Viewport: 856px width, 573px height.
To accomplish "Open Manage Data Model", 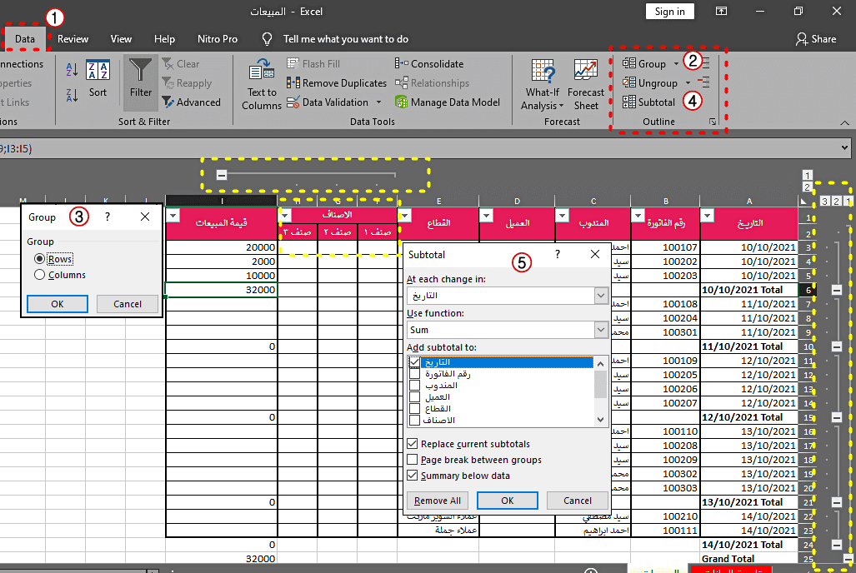I will point(447,102).
